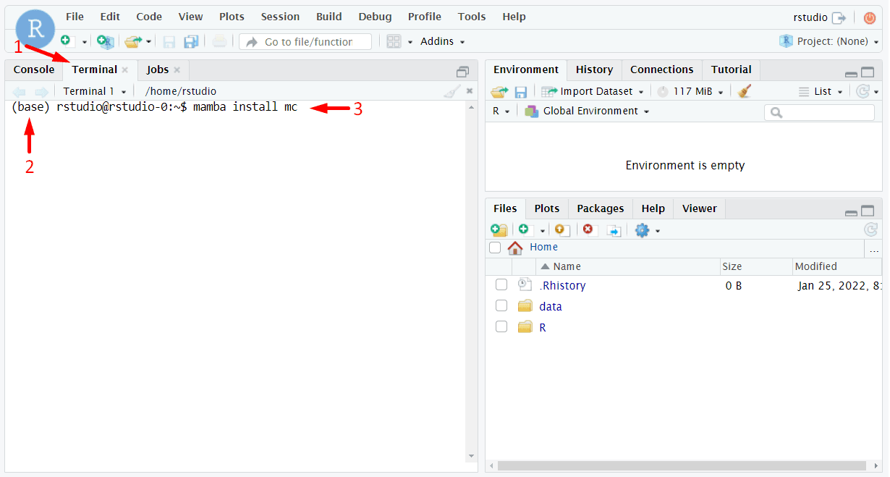The height and width of the screenshot is (477, 890).
Task: Click the Go to file/function search field
Action: (x=308, y=42)
